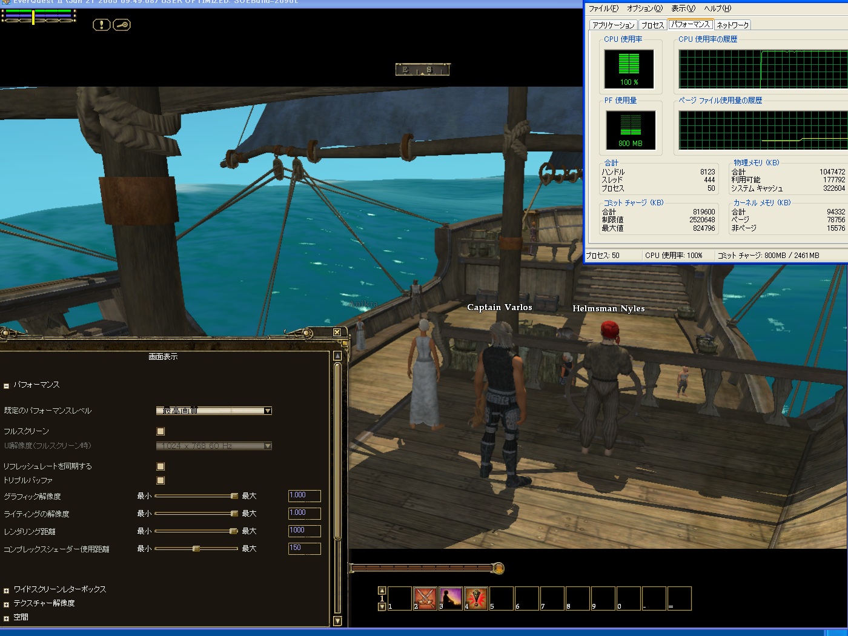Select Helmsman Nyles name label
Viewport: 848px width, 636px height.
click(609, 309)
